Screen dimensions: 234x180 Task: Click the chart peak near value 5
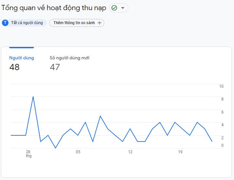(x=100, y=116)
